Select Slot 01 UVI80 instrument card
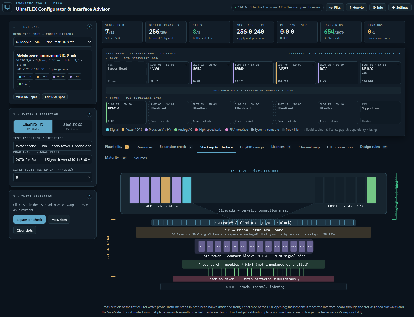This screenshot has width=414, height=317. pos(169,73)
